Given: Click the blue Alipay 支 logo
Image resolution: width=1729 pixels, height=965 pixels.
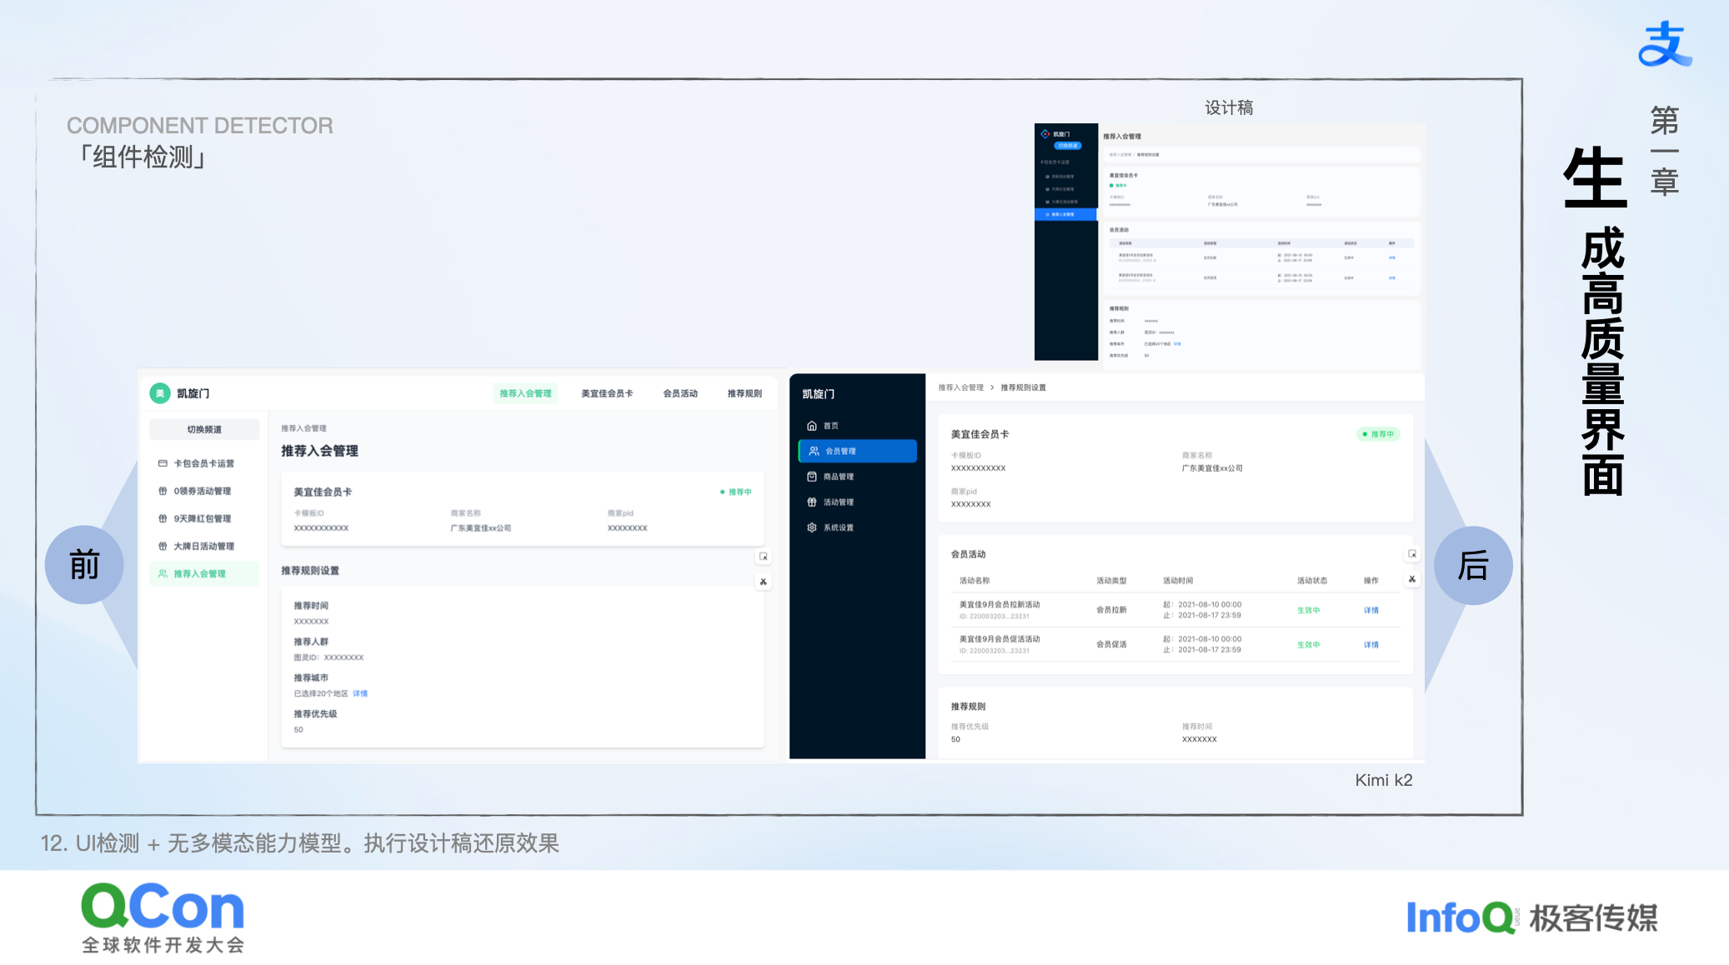Looking at the screenshot, I should (1665, 44).
